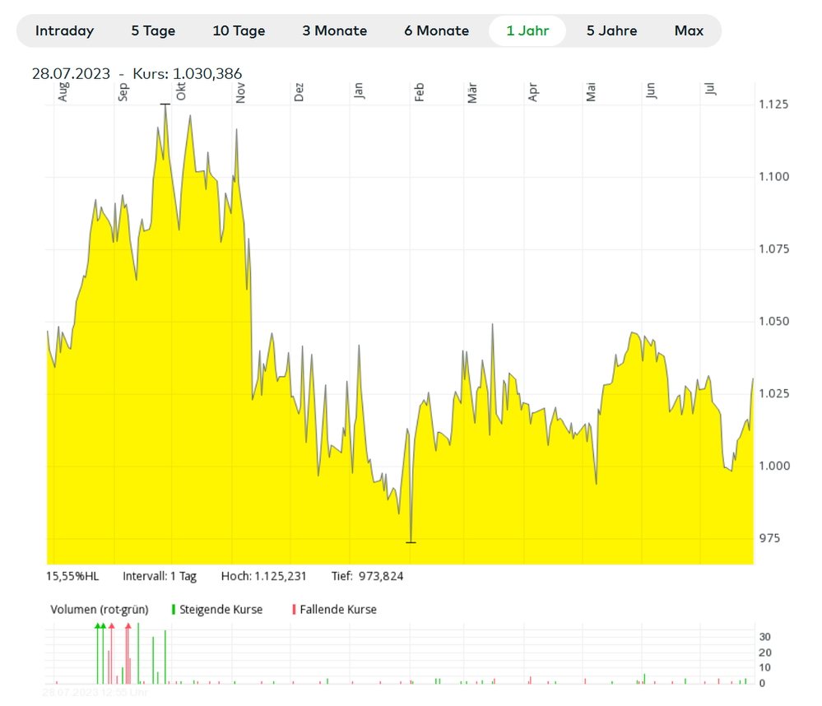
Task: Click the high-point marker at chart peak
Action: tap(165, 105)
